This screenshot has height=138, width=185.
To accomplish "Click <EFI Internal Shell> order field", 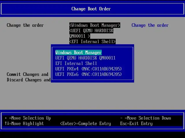I will (x=92, y=41).
